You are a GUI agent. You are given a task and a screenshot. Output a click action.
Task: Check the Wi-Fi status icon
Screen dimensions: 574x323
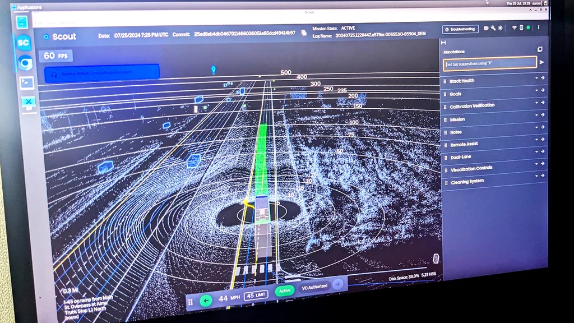[514, 28]
